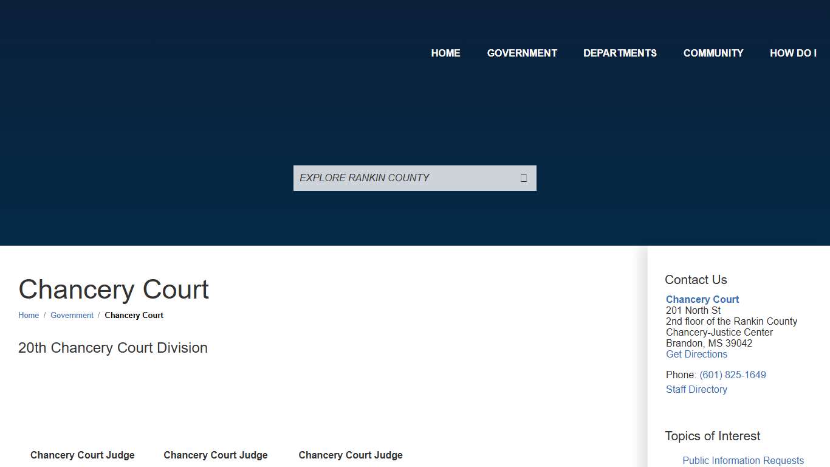Expand the Departments navigation menu
Viewport: 830px width, 467px height.
[620, 53]
